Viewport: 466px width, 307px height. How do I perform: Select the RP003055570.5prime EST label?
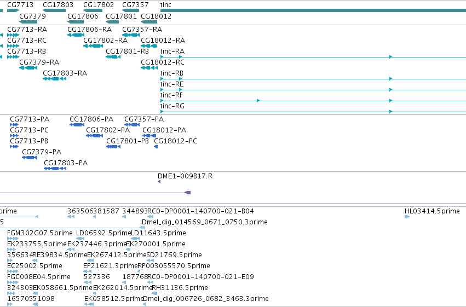pyautogui.click(x=174, y=267)
